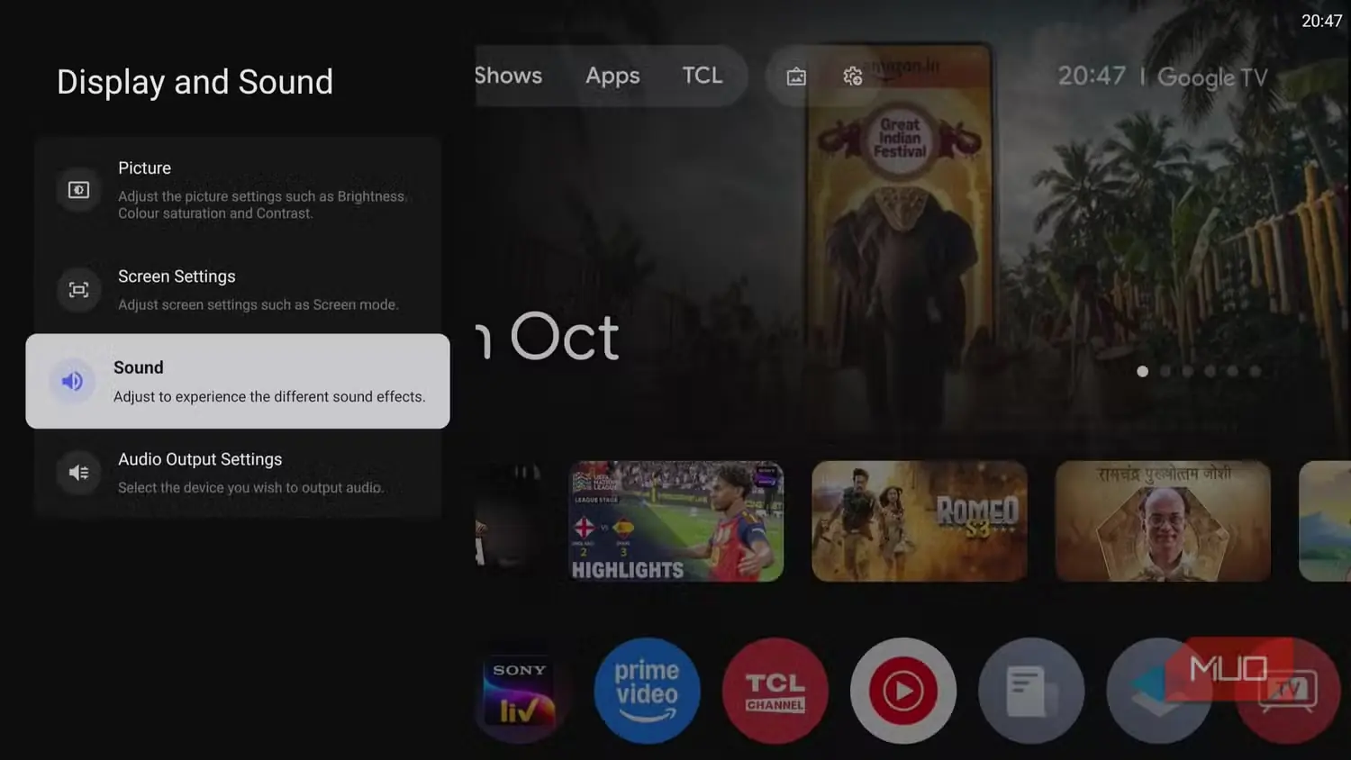Open the Picture settings icon

point(79,190)
